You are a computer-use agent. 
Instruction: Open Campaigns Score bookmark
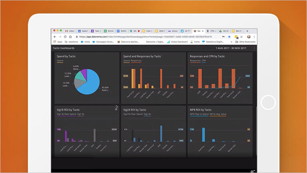click(x=103, y=42)
